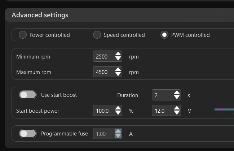
Task: Choose PWM controlled radio button
Action: tap(164, 35)
